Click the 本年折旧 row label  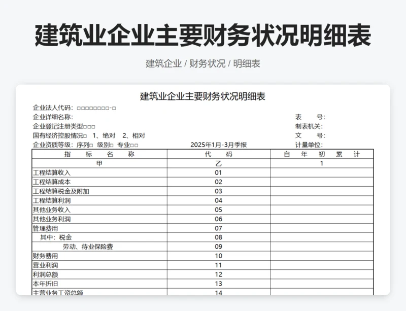pyautogui.click(x=45, y=284)
